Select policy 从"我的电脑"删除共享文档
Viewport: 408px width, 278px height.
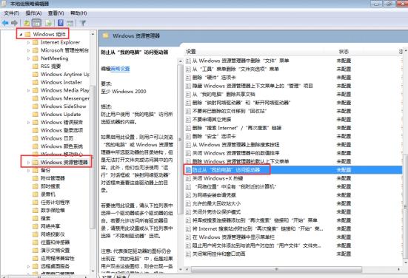(224, 94)
